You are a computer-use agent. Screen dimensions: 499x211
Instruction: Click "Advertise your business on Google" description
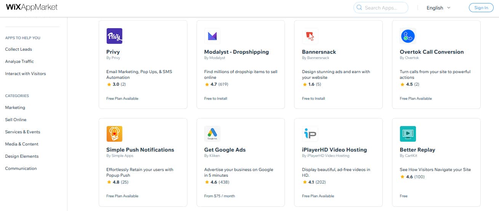point(239,173)
